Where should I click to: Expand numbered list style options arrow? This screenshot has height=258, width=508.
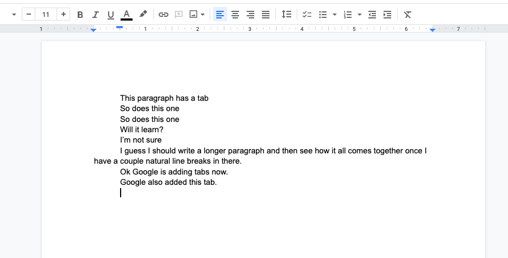pos(360,15)
